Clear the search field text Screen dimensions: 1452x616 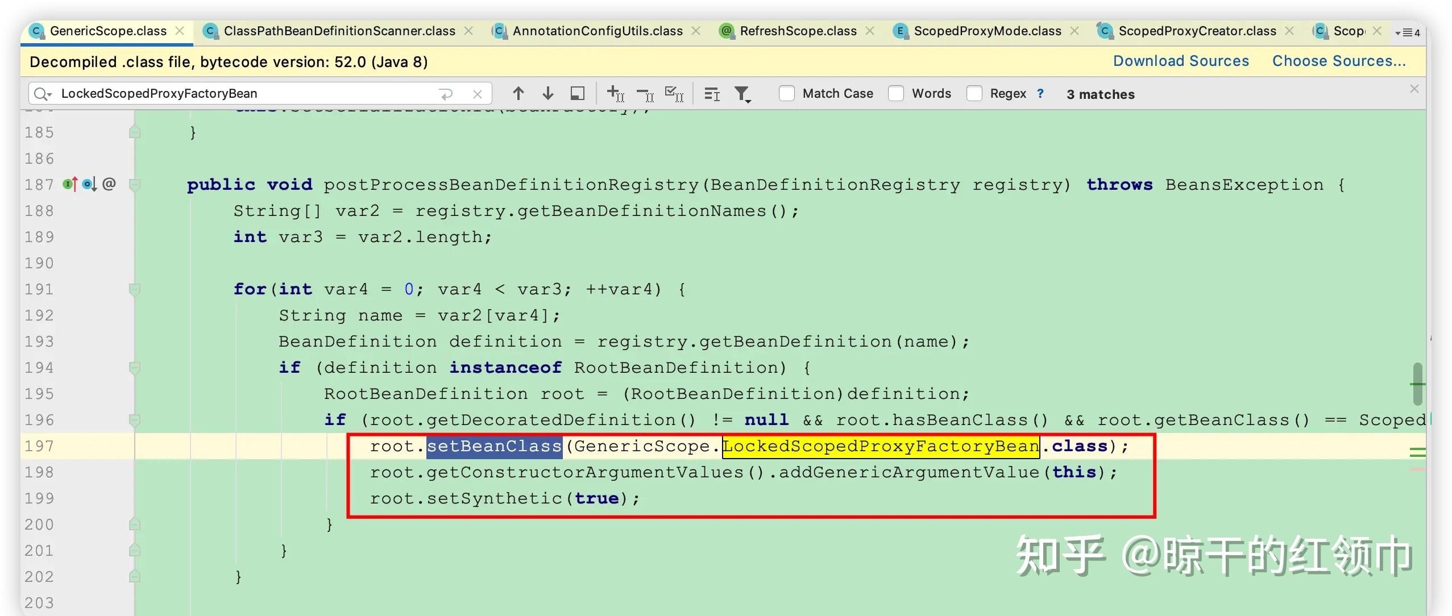coord(478,94)
